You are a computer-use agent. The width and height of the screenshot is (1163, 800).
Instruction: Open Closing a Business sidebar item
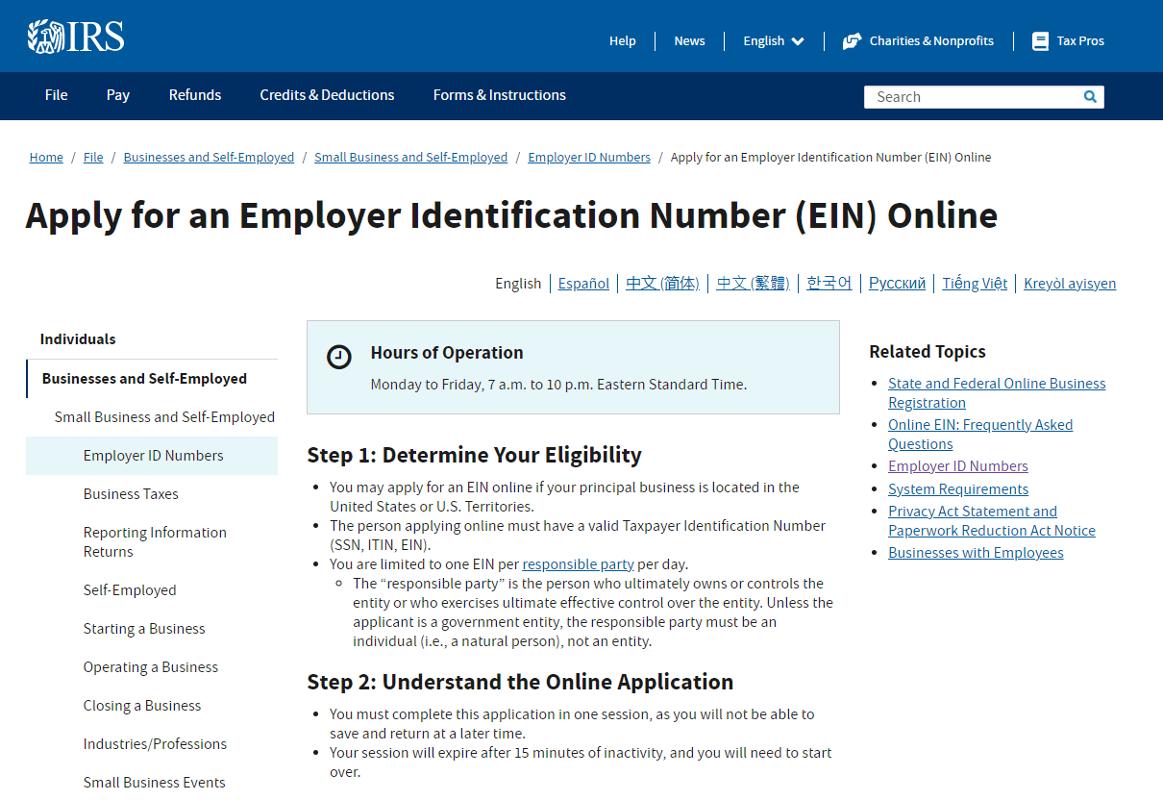click(142, 706)
